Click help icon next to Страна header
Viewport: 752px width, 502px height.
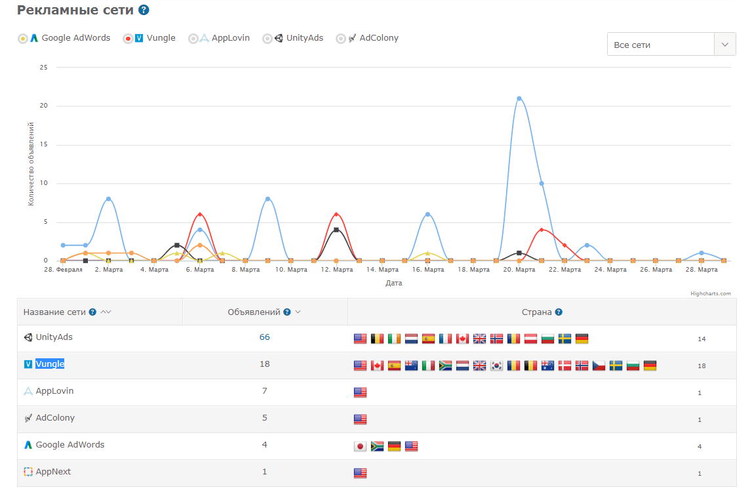pyautogui.click(x=559, y=312)
